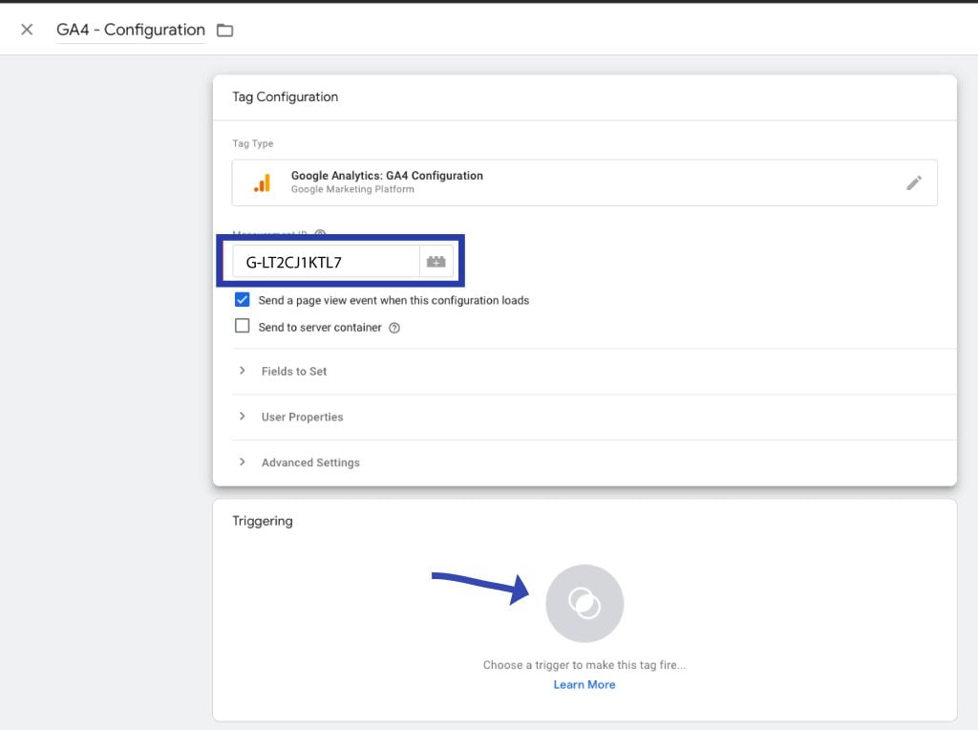Click the pencil edit icon for tag type
The height and width of the screenshot is (730, 978).
[x=914, y=182]
